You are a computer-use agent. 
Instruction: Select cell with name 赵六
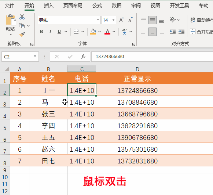[48, 149]
